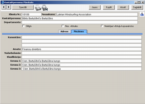This screenshot has height=104, width=145.
Task: Focus the Klasifikācija field
Action: [82, 57]
